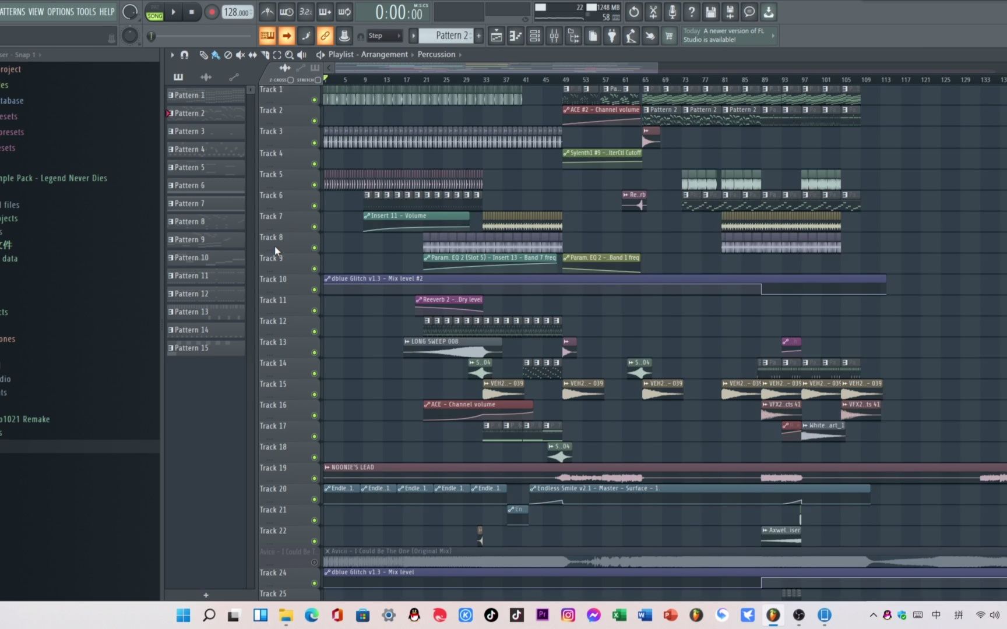Click the Stop button in transport
The height and width of the screenshot is (629, 1007).
click(x=191, y=12)
